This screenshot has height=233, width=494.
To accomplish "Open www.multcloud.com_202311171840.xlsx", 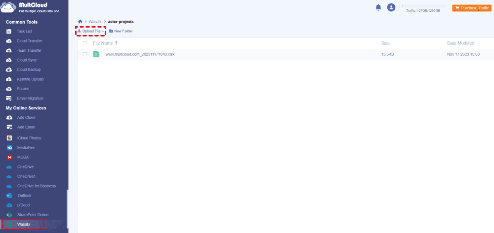I will [x=140, y=54].
